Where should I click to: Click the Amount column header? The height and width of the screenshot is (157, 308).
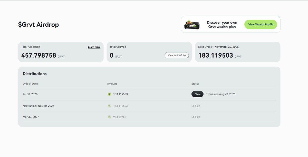[112, 84]
